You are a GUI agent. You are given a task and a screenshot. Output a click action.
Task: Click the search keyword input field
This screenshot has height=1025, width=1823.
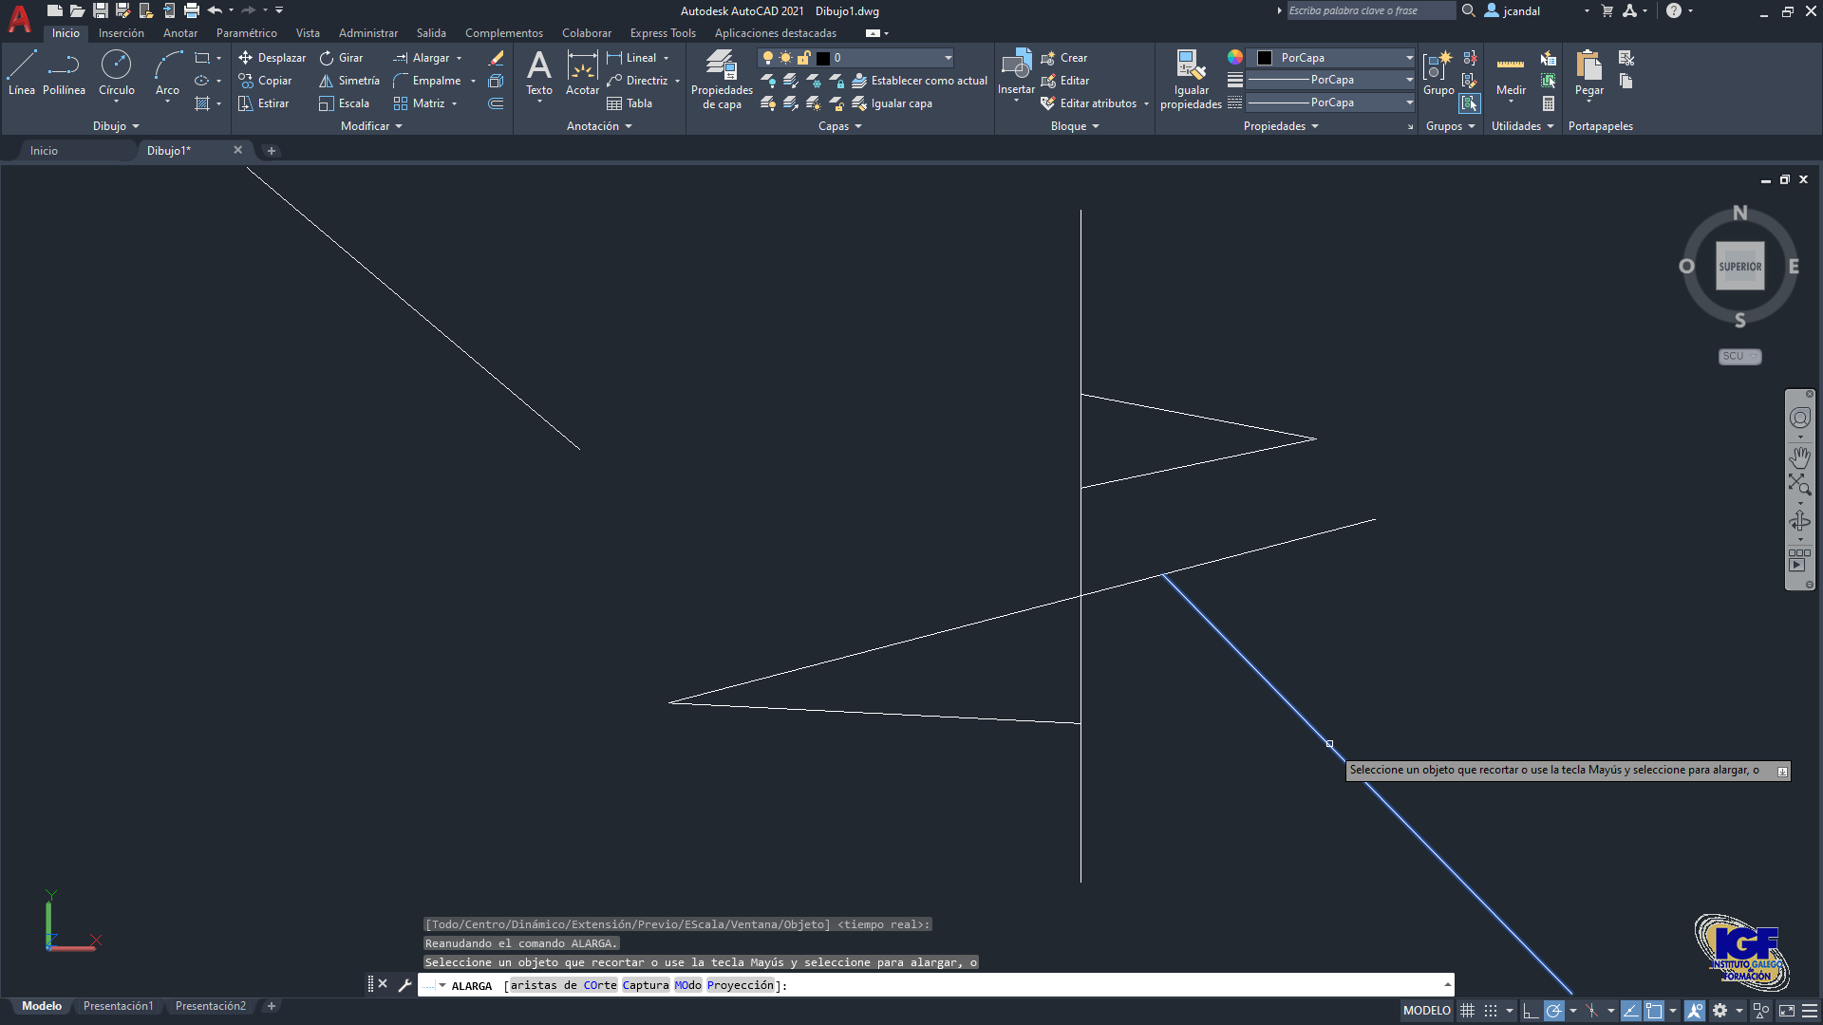(1370, 10)
